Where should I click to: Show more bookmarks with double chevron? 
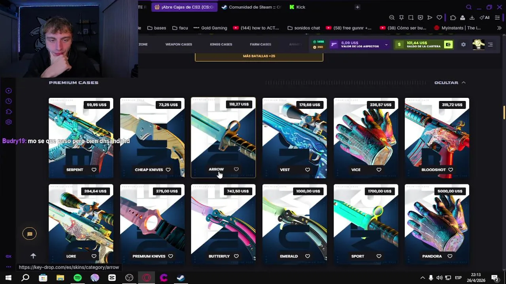[499, 28]
